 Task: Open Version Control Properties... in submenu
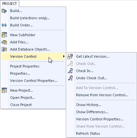click(x=99, y=119)
